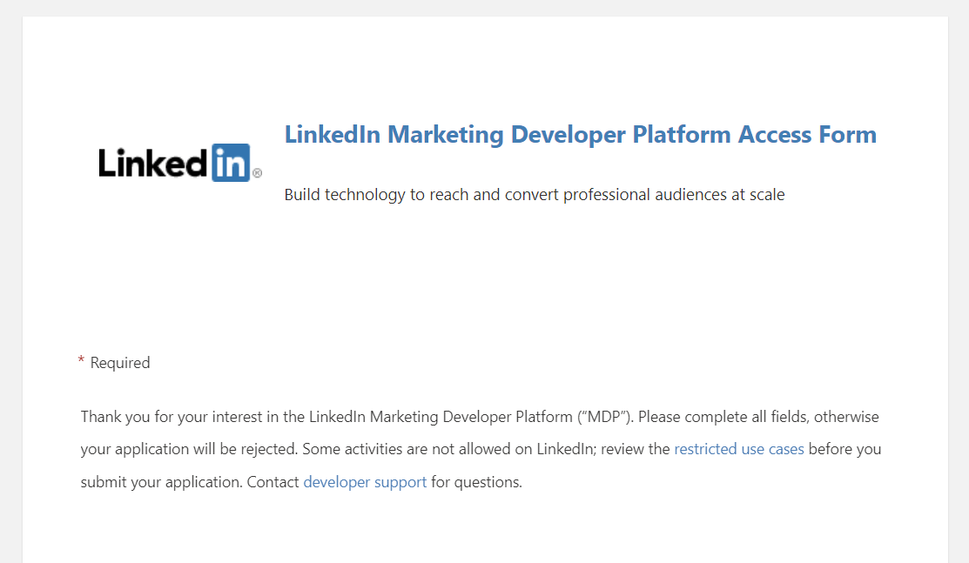Click the LinkedIn Marketing Developer Platform Access Form heading
969x563 pixels.
coord(580,135)
